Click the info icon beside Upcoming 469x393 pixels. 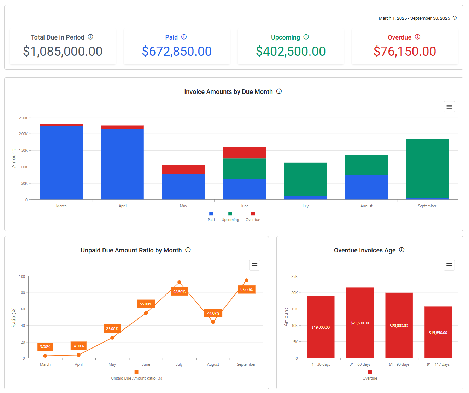click(306, 37)
